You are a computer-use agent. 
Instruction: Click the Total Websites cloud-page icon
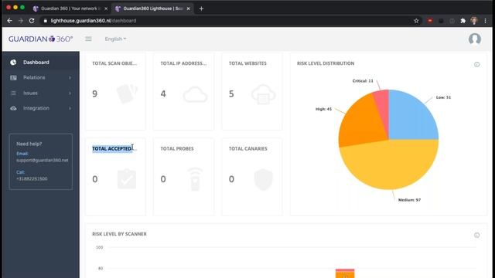click(263, 94)
